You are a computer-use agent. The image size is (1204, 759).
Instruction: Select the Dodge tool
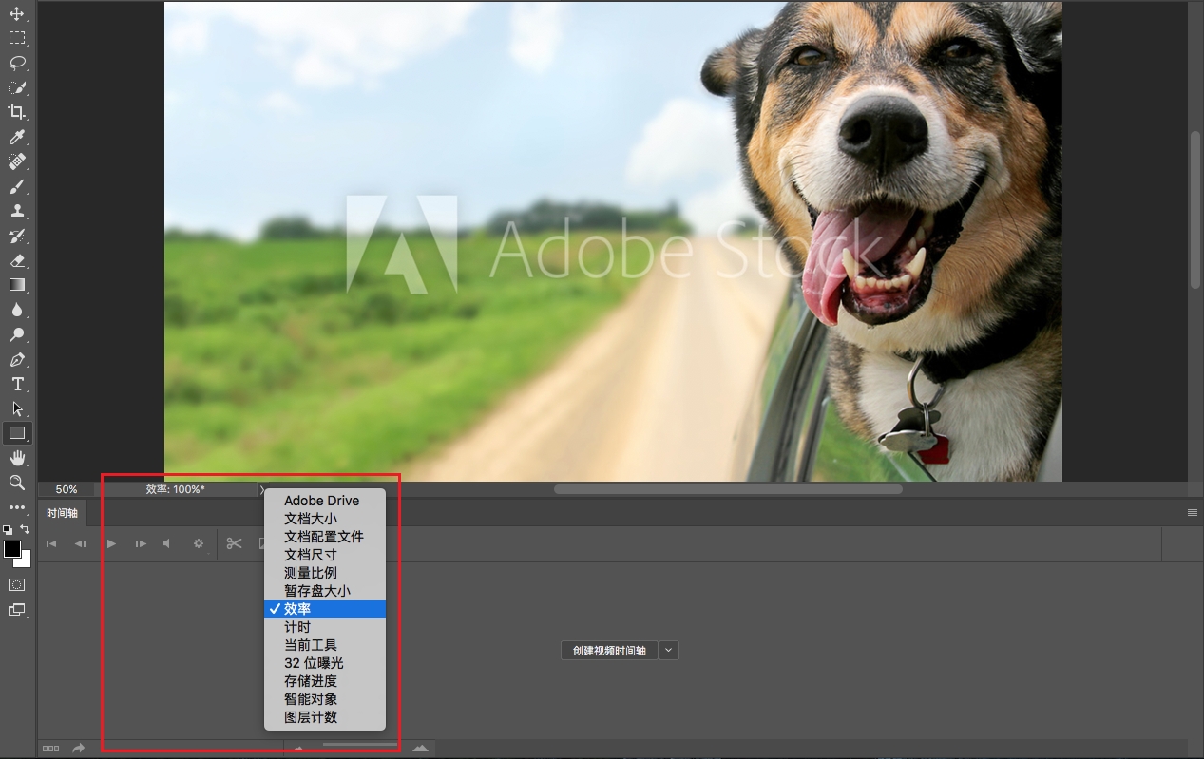(17, 334)
